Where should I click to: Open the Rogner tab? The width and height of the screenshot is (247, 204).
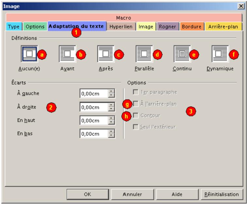pos(168,27)
